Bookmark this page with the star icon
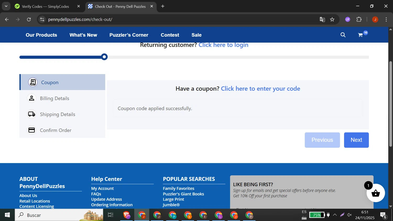Screen dimensions: 393x221 pyautogui.click(x=332, y=19)
